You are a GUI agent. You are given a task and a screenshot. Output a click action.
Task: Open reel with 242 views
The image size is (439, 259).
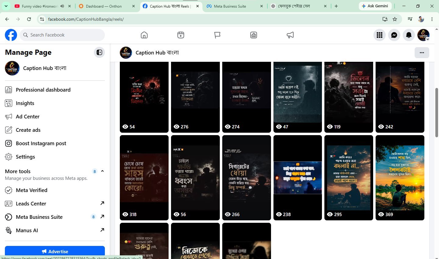click(x=400, y=97)
